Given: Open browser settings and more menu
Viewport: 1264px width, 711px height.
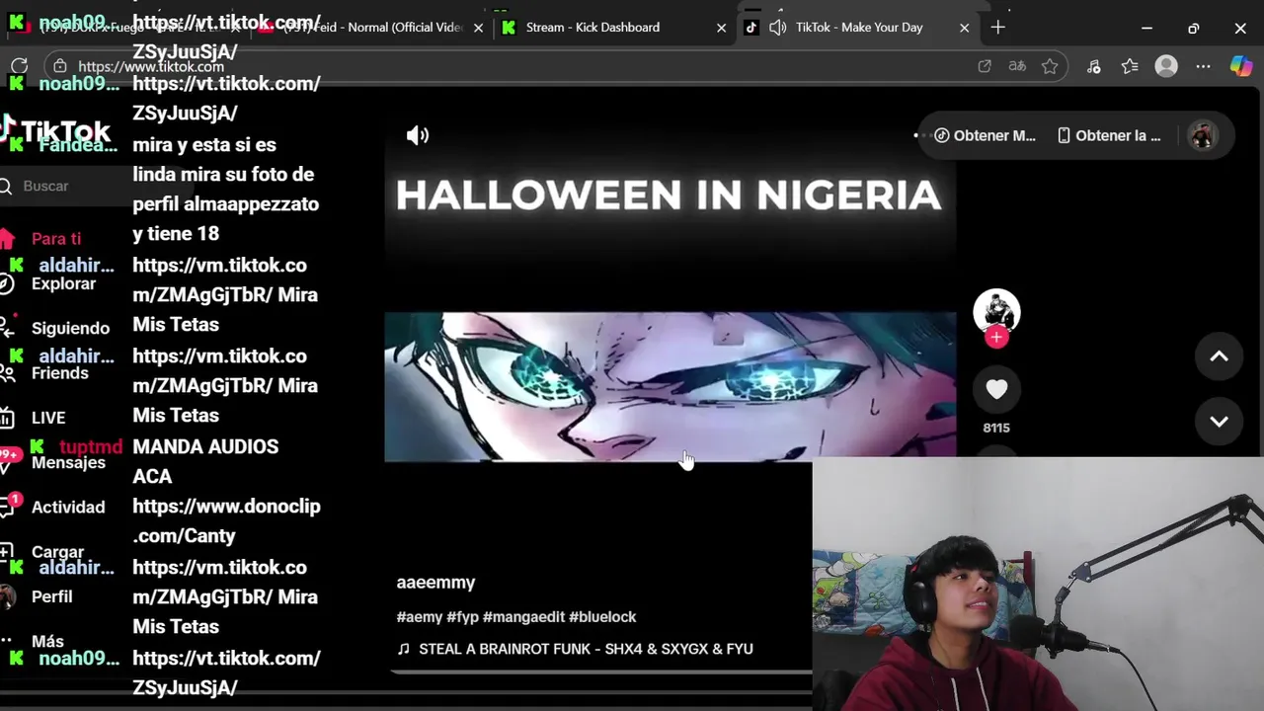Looking at the screenshot, I should [x=1203, y=66].
